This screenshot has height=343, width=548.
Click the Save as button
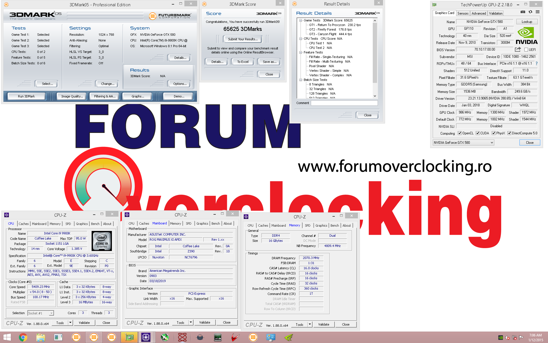pyautogui.click(x=269, y=62)
